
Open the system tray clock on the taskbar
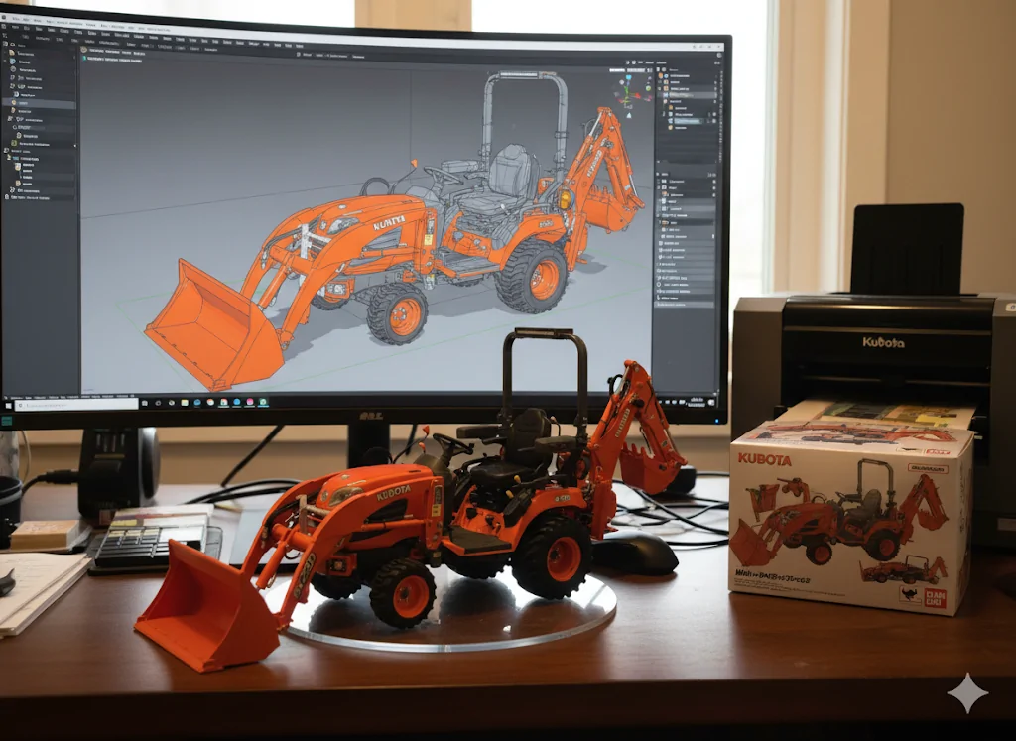point(698,401)
